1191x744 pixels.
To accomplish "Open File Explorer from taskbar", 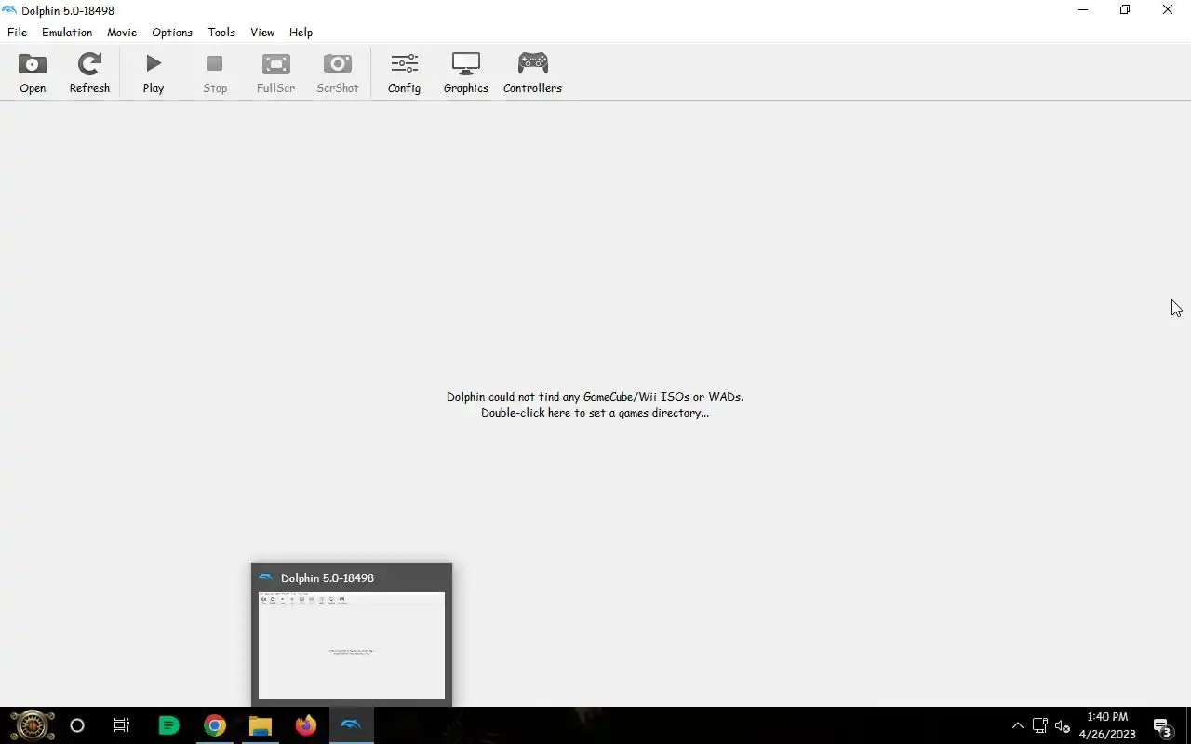I will tap(260, 725).
